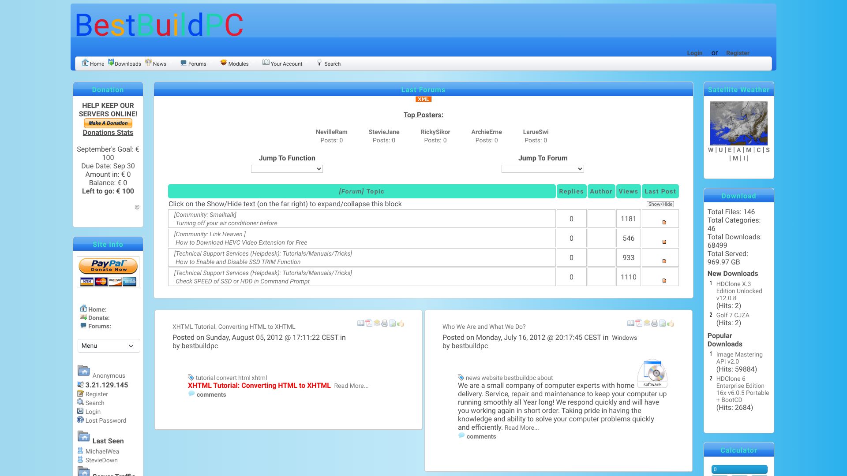Image resolution: width=847 pixels, height=476 pixels.
Task: Click the notepad icon beside sidebar Register
Action: pyautogui.click(x=80, y=393)
